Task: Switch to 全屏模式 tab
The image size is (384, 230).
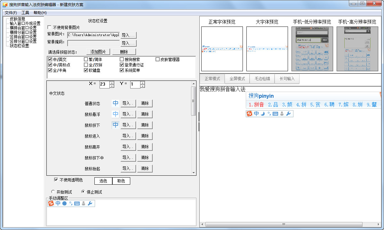Action: pos(237,79)
